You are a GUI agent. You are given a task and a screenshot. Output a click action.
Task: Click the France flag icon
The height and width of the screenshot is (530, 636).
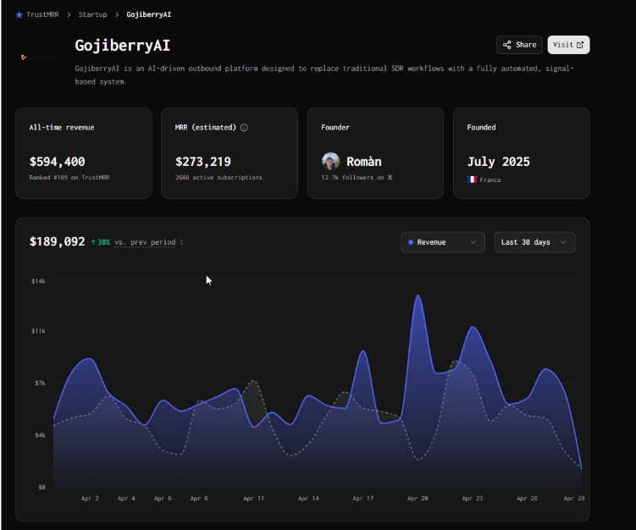472,179
